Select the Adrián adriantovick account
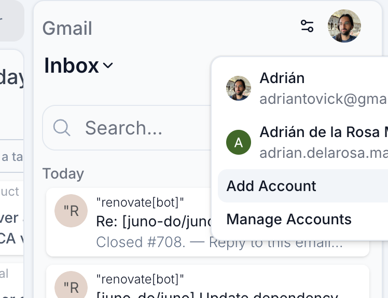The image size is (388, 298). click(303, 88)
